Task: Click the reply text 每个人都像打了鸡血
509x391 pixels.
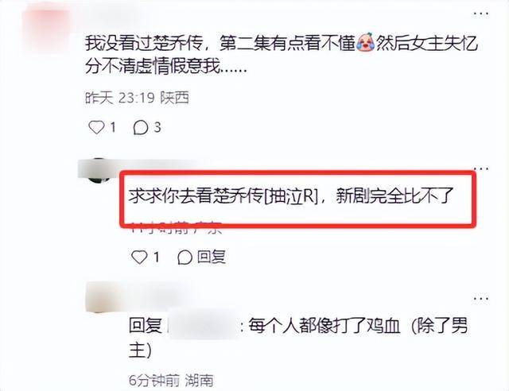Action: coord(324,326)
